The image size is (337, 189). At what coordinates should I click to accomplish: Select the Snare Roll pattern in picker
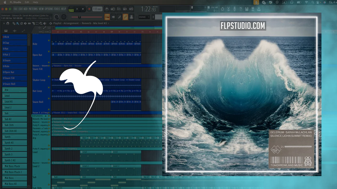pos(14,84)
